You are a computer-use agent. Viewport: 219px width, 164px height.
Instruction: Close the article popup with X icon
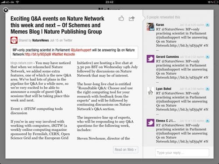click(x=6, y=10)
